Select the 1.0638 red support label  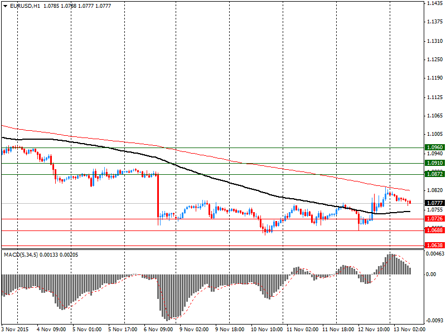coord(435,245)
